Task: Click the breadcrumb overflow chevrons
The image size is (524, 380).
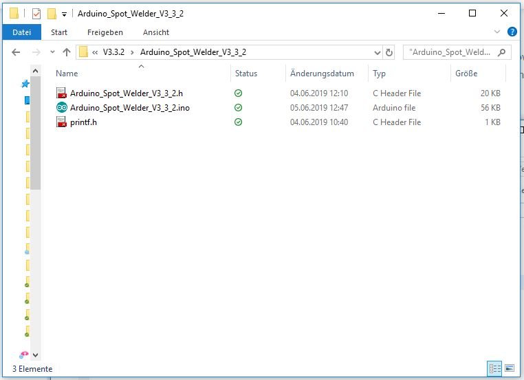Action: pyautogui.click(x=95, y=52)
